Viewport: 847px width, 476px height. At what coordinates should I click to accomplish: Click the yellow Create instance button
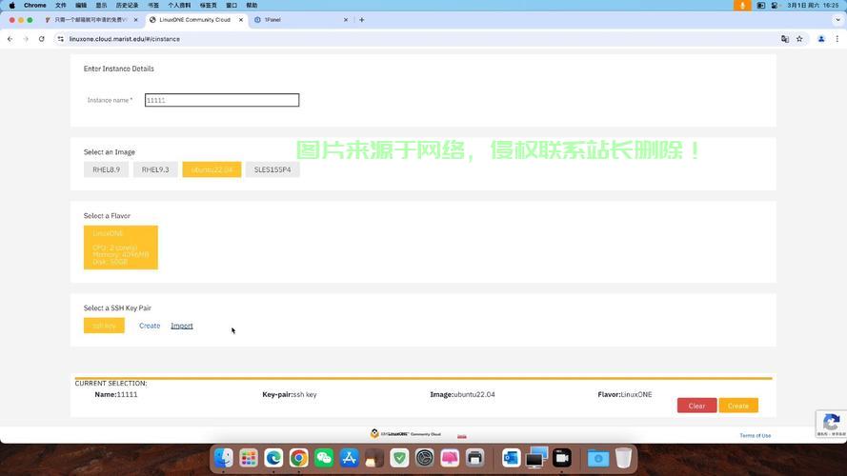pyautogui.click(x=737, y=406)
